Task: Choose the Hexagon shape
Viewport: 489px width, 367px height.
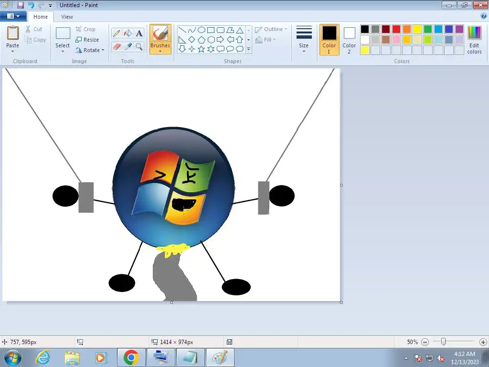Action: point(211,40)
